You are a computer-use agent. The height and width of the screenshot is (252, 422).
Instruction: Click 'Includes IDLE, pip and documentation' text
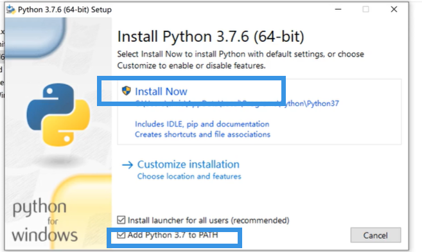(x=202, y=124)
